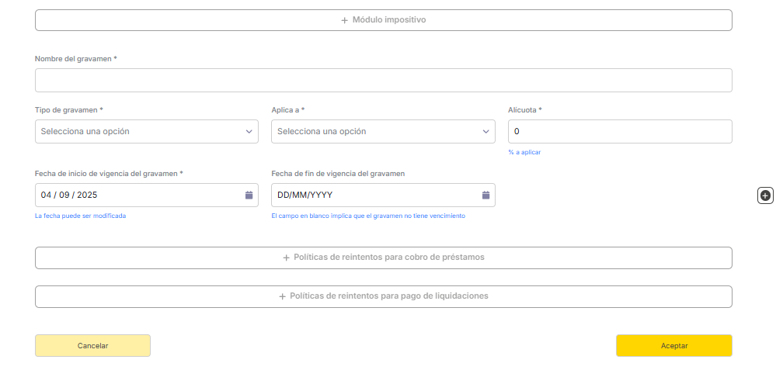Focus the Nombre del gravamen text field

(x=383, y=81)
